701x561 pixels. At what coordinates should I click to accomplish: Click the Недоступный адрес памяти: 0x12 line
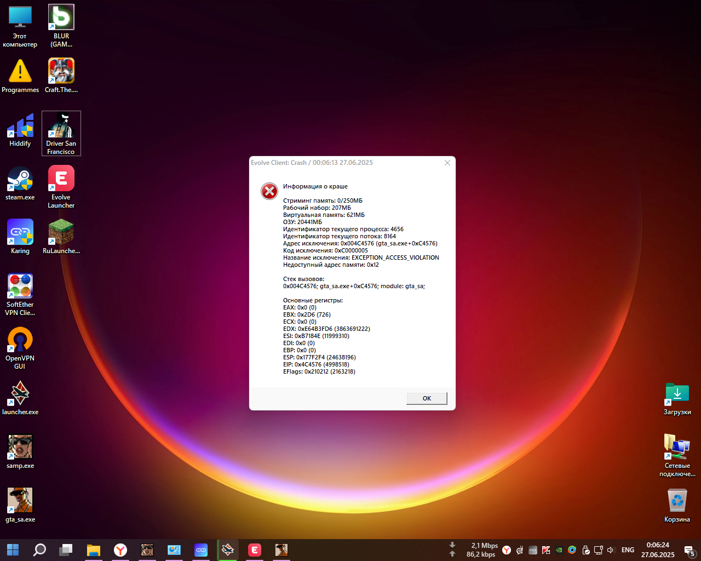click(331, 265)
